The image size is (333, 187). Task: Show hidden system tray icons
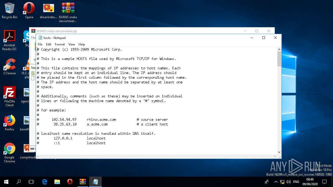click(276, 182)
